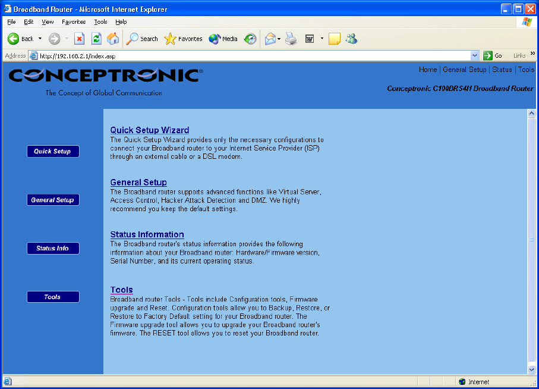Click the 'Conceptronic C100BRS4H Broadband Router' text

(460, 89)
